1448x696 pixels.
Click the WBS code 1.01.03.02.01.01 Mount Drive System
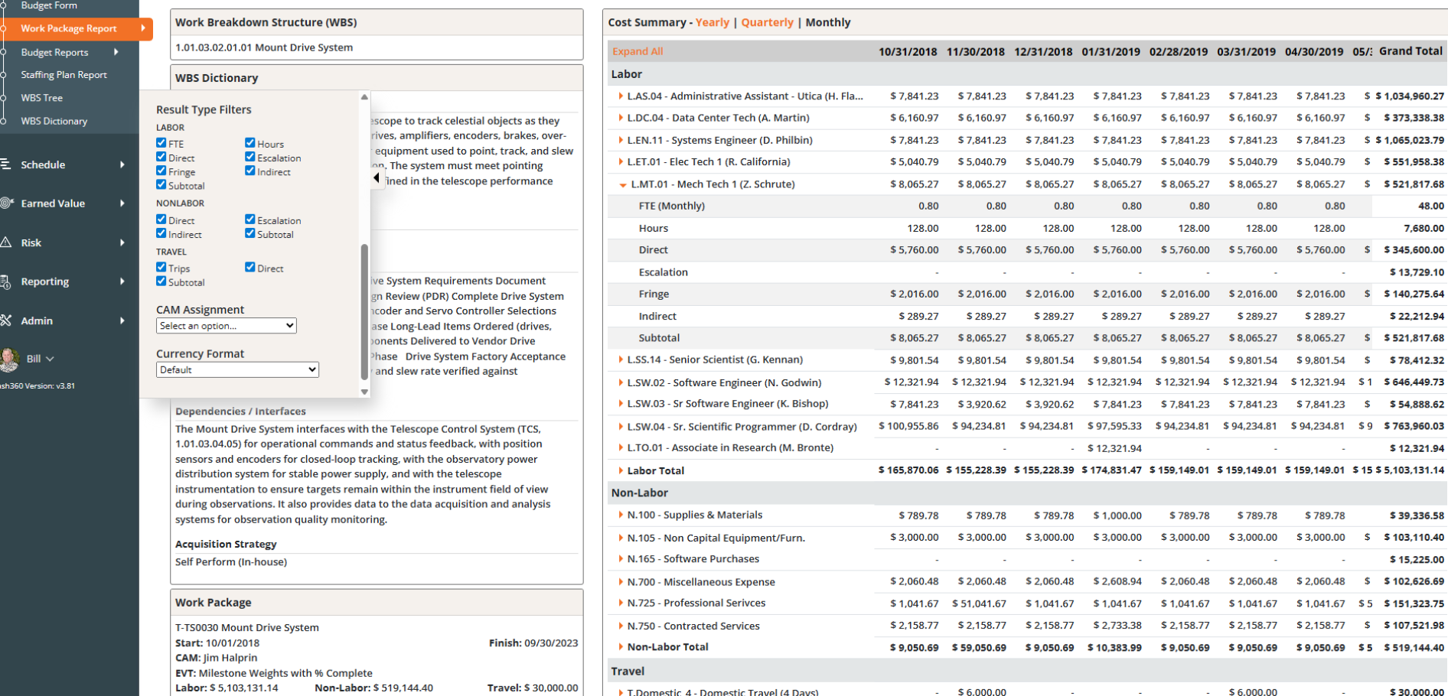click(264, 47)
